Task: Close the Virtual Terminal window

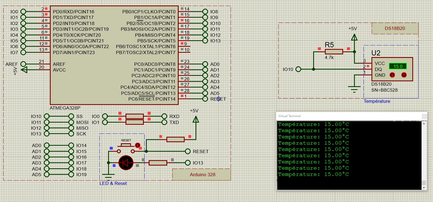Action: tap(424, 116)
